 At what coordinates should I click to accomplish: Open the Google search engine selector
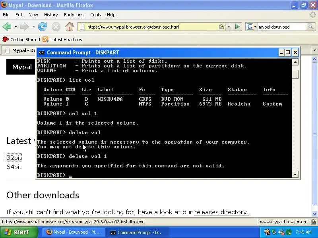[x=252, y=27]
